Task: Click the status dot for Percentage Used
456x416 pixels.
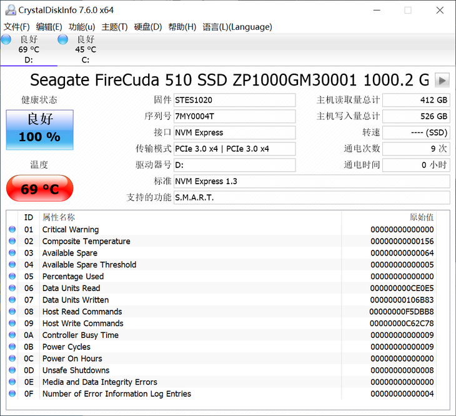Action: click(12, 276)
